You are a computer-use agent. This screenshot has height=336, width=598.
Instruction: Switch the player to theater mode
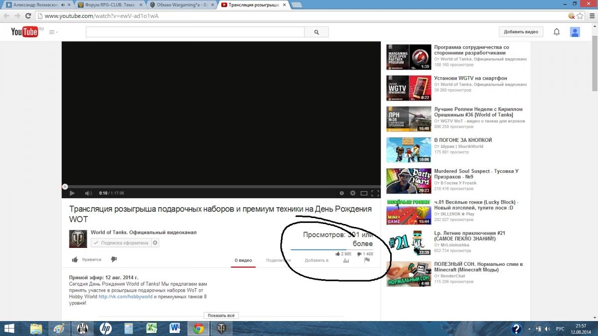click(x=364, y=193)
